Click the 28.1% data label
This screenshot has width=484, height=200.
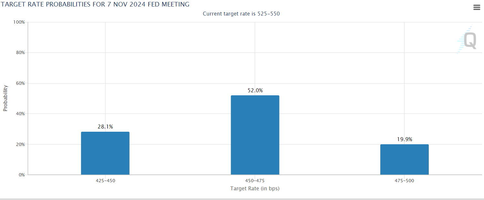pos(105,127)
